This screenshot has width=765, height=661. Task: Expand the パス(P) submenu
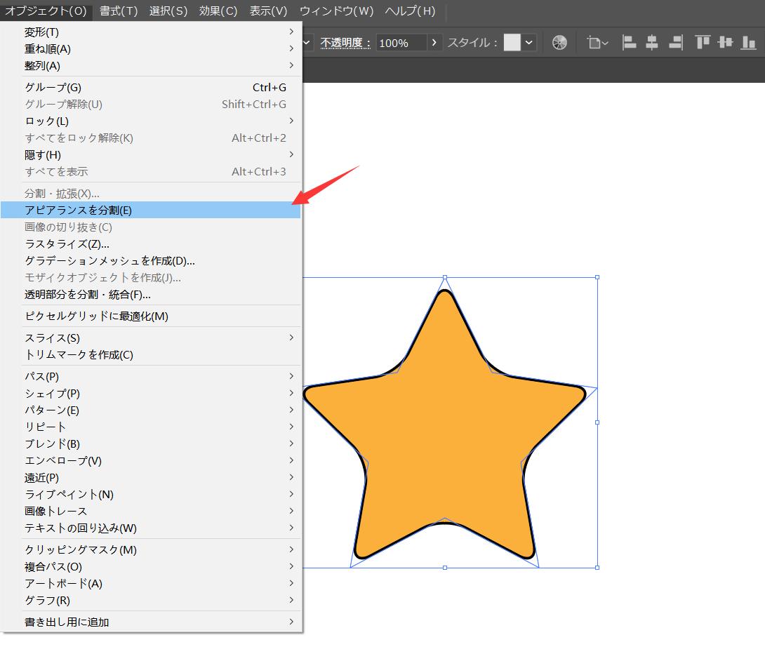click(151, 377)
